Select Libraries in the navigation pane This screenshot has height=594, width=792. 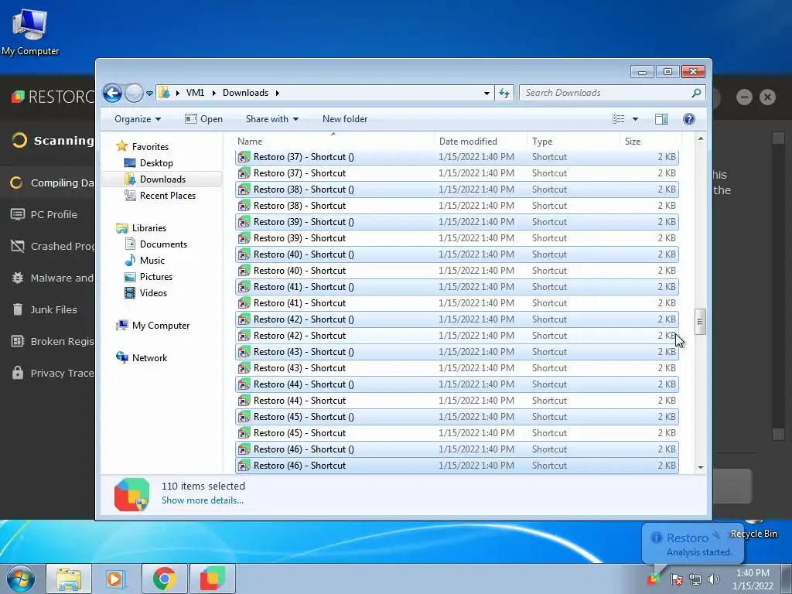(149, 228)
